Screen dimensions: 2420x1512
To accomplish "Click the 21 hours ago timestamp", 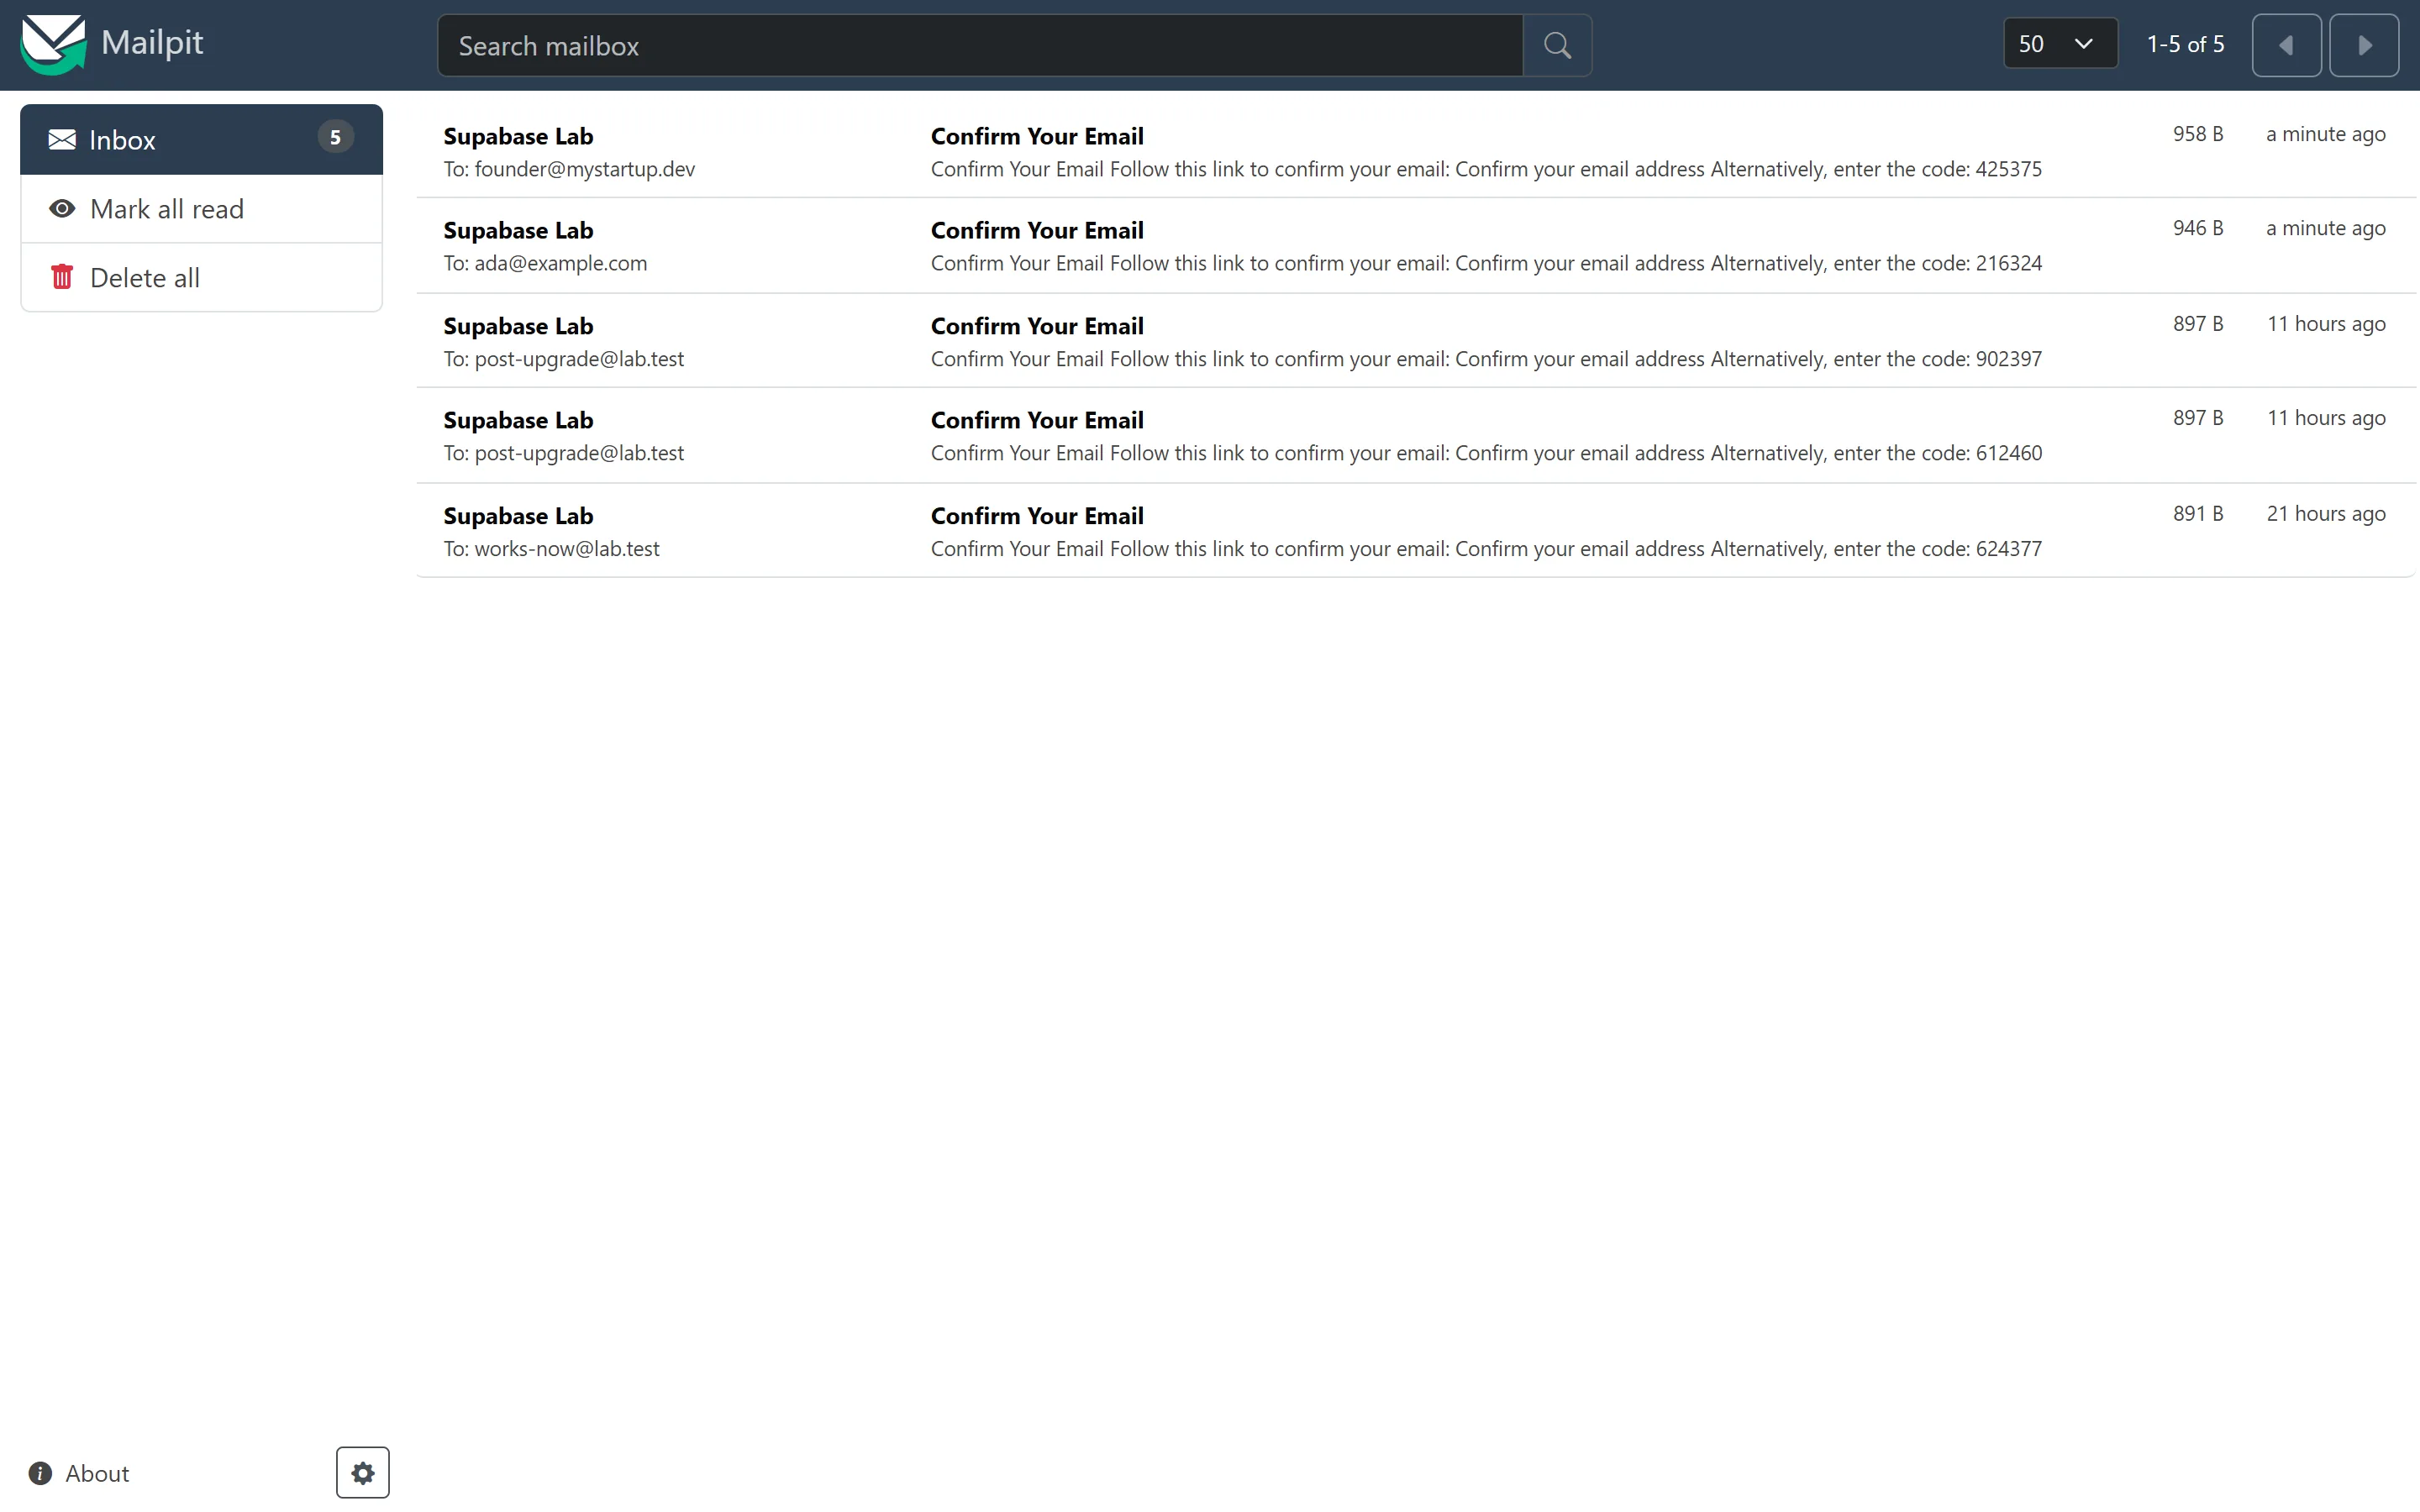I will [2325, 514].
